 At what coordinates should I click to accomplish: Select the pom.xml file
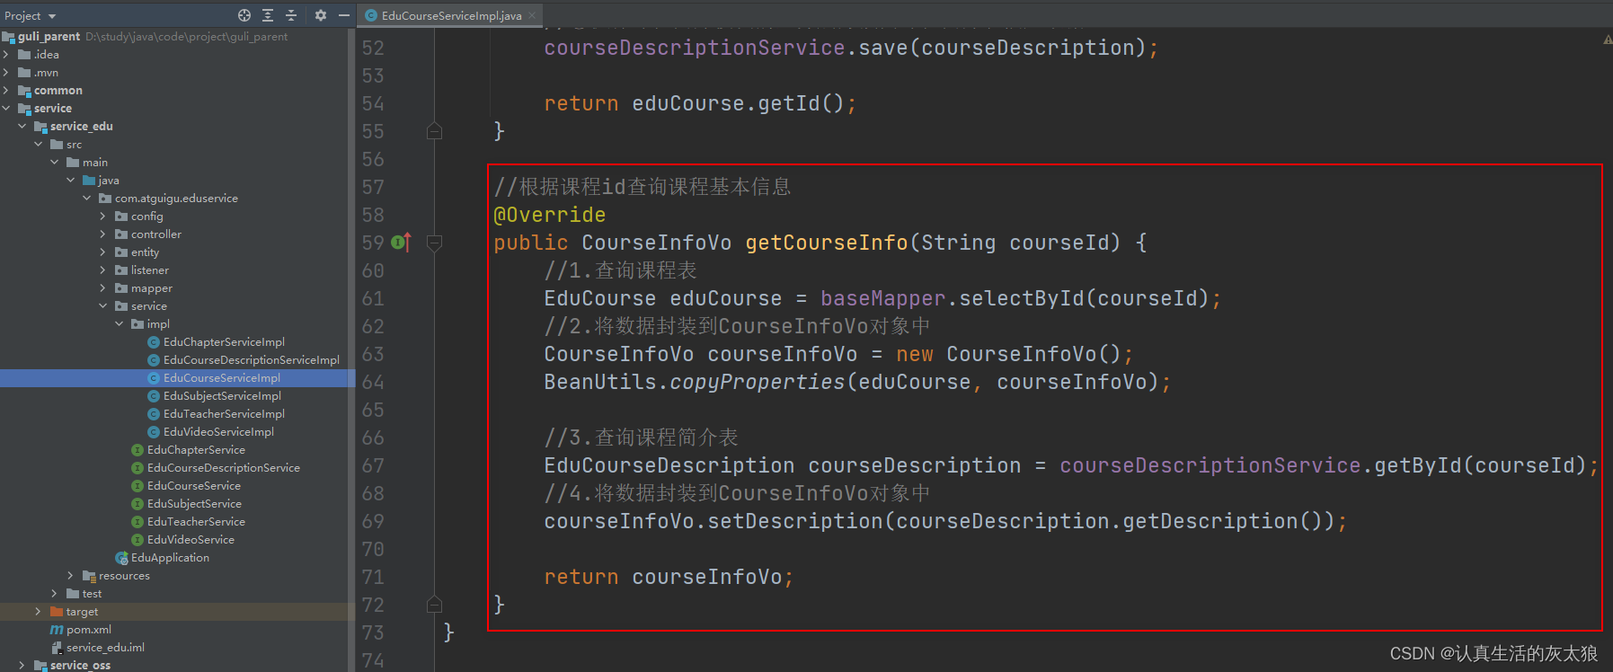tap(89, 630)
